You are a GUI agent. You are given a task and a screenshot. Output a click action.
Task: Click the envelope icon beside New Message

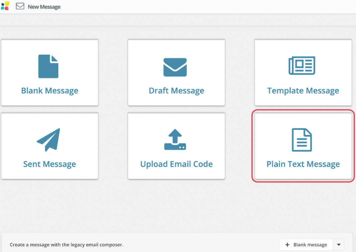pos(20,6)
